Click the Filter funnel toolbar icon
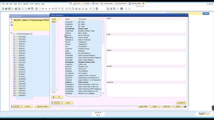Viewport: 214px width, 120px height. [x=60, y=9]
